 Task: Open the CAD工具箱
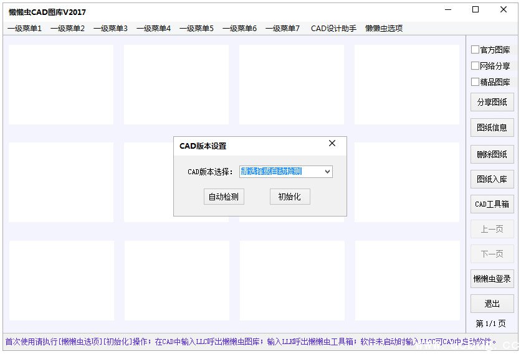[x=492, y=204]
